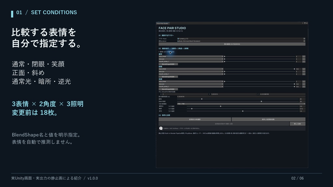Adjust 暗所 ライト強度 slider

tap(243, 108)
